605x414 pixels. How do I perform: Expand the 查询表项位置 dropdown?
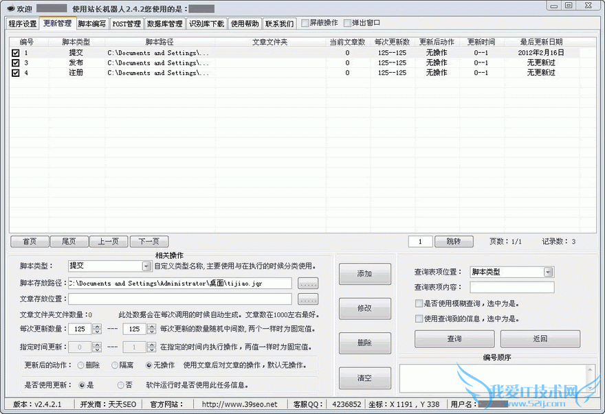(x=547, y=271)
